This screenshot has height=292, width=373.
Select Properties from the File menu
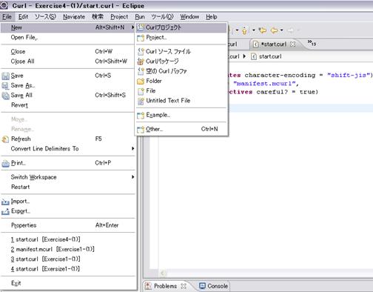click(68, 225)
